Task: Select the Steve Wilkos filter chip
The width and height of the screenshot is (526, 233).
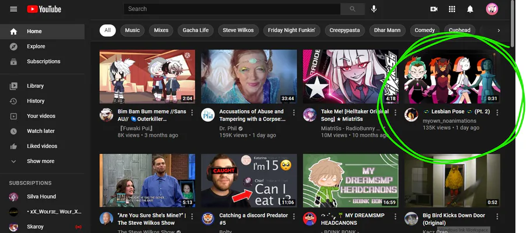Action: click(238, 30)
